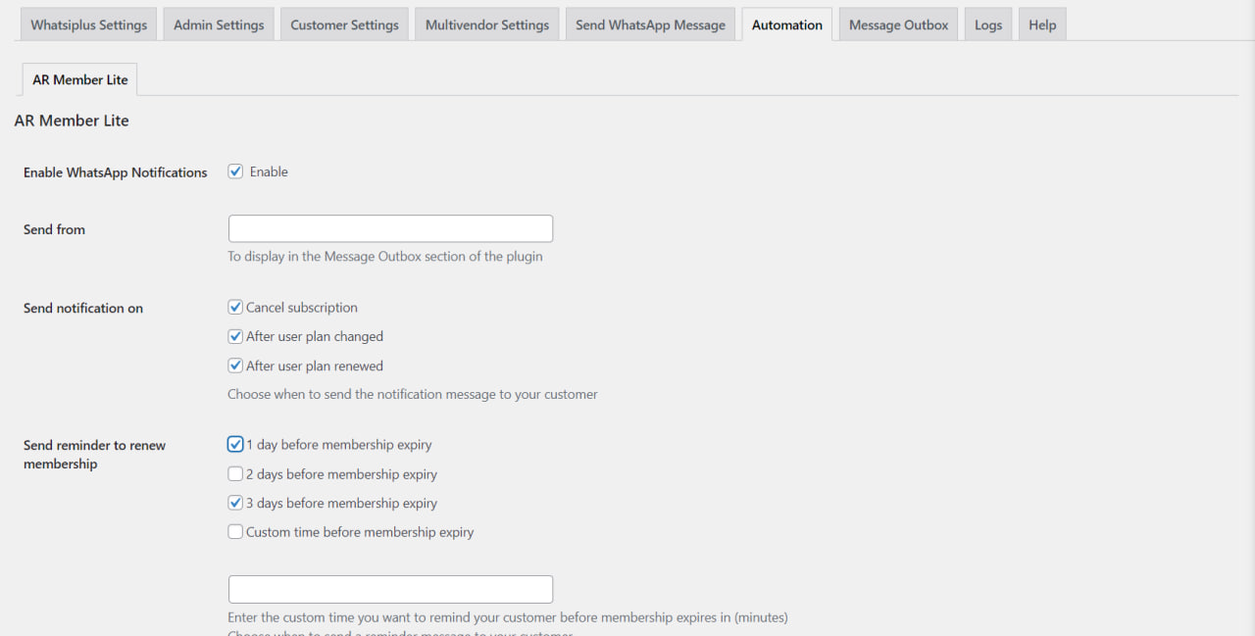Uncheck 3 days before membership expiry
Viewport: 1255px width, 636px height.
235,502
